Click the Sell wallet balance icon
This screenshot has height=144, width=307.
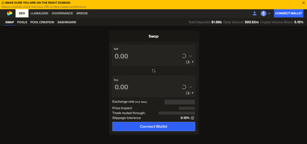click(x=188, y=62)
